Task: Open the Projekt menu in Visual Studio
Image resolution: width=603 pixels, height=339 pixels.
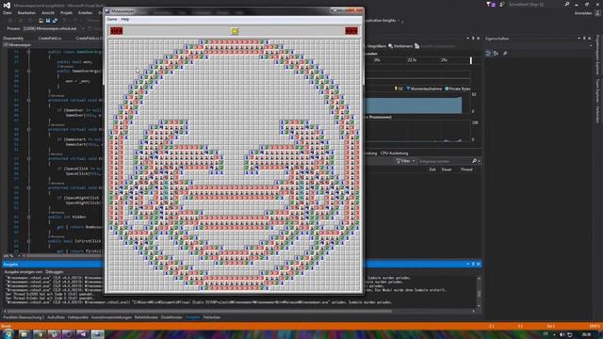Action: 66,12
